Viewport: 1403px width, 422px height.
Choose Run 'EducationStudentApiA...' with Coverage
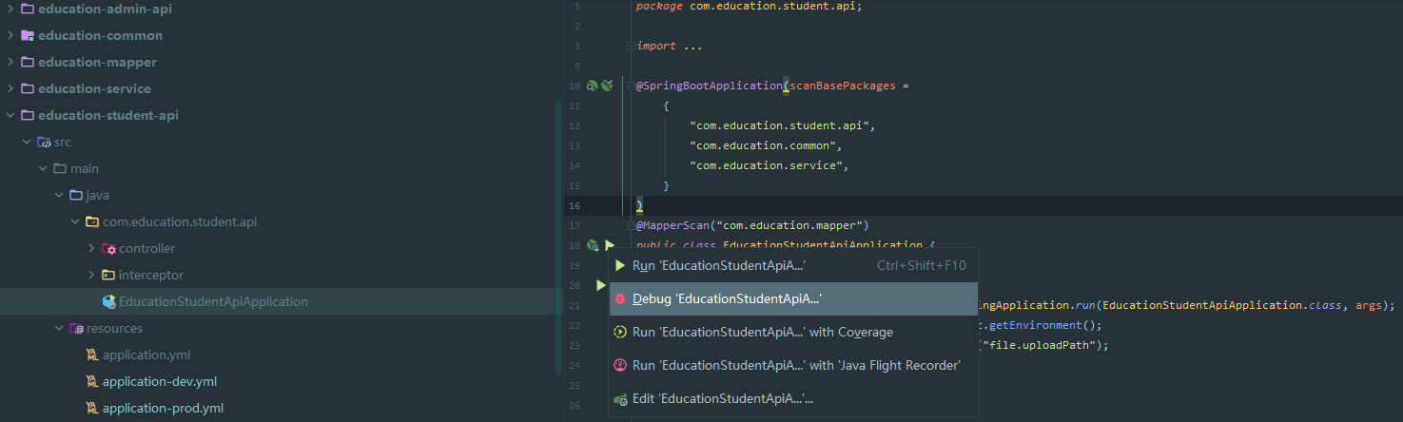pyautogui.click(x=793, y=332)
